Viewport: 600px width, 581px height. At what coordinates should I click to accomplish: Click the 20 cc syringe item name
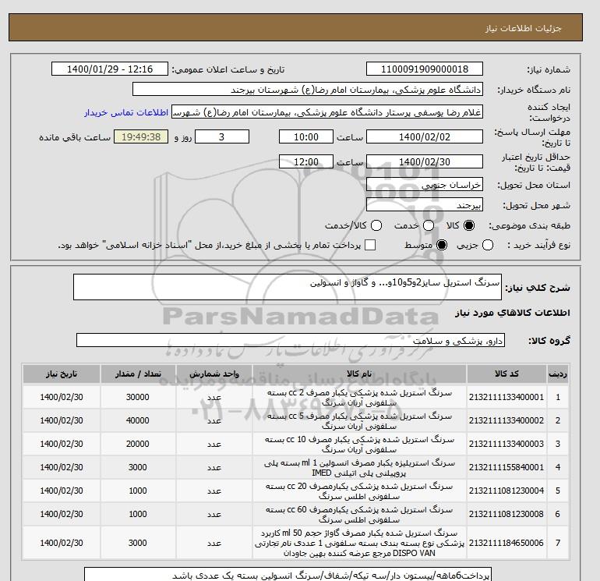pos(359,491)
